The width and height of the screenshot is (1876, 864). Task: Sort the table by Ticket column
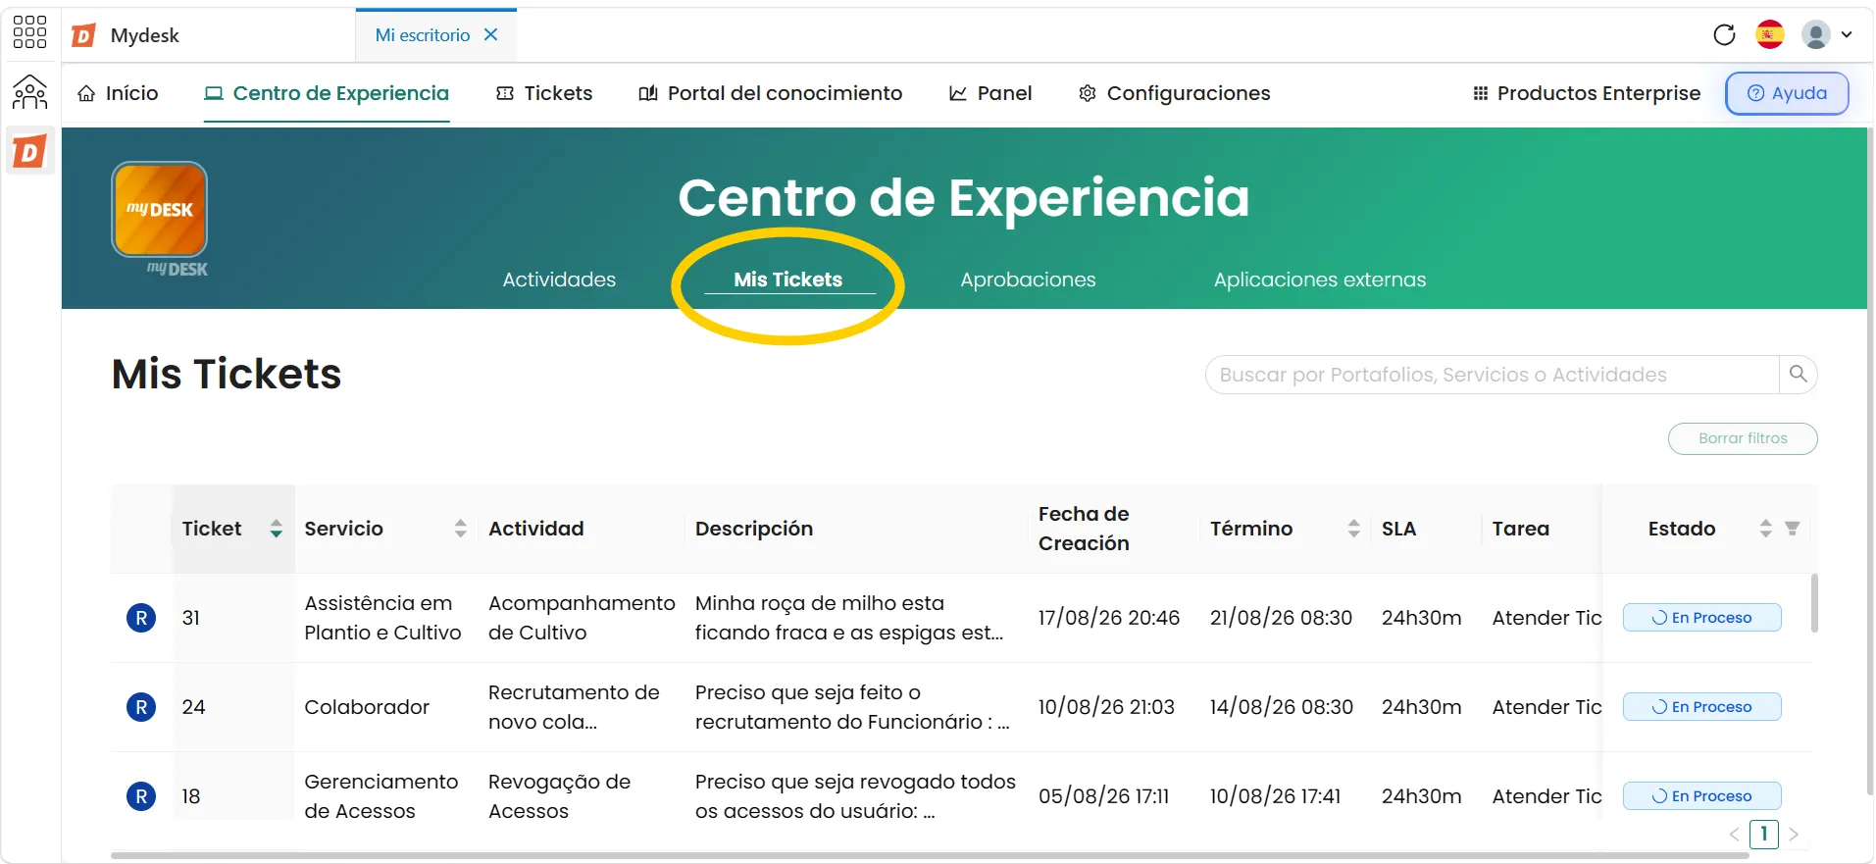coord(276,529)
